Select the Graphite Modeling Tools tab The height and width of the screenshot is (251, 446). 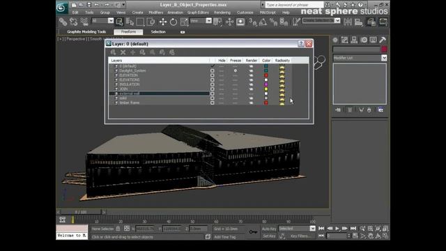[86, 32]
